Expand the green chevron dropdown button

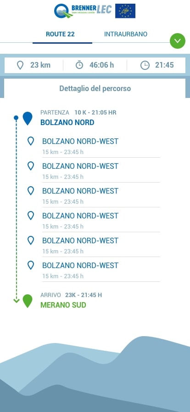pos(178,41)
